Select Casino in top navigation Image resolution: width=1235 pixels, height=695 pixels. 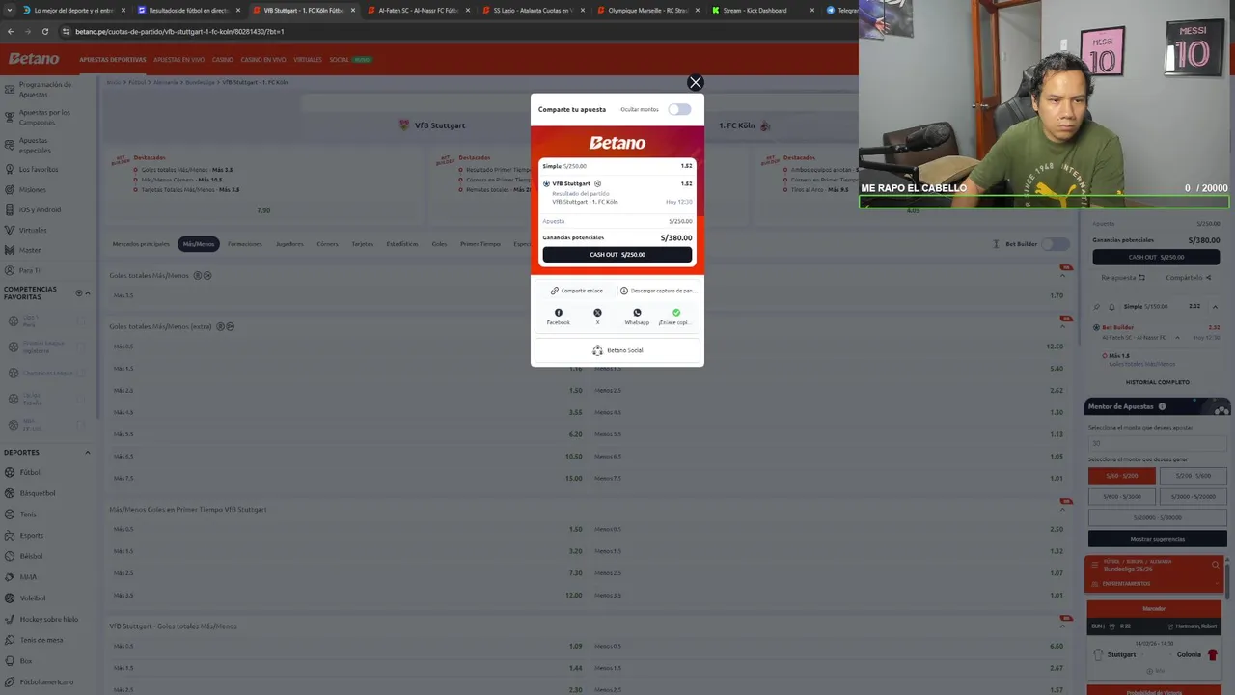tap(223, 60)
